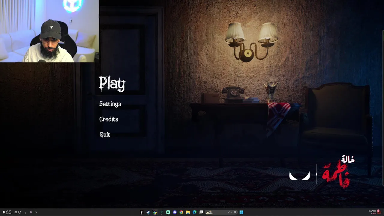384x216 pixels.
Task: Expand hidden system tray icons chevron
Action: point(36,212)
